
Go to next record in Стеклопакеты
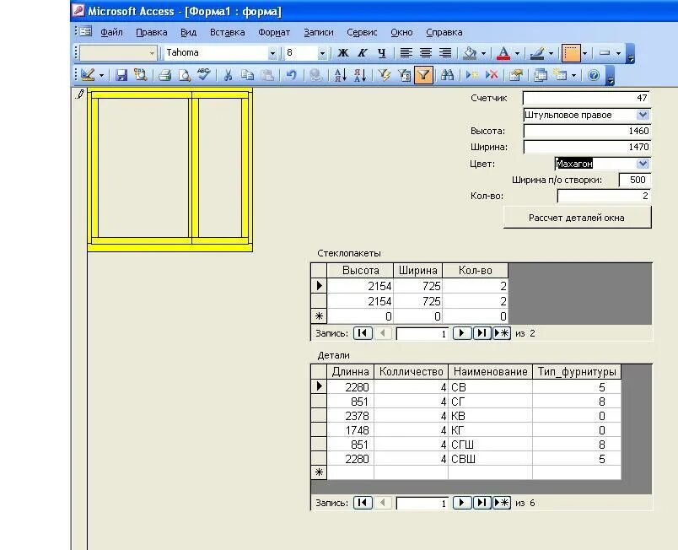point(462,333)
